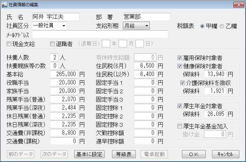Viewport: 246px width, 162px height.
Task: Click the 残業手当(普通) field showing 2,070
Action: pos(64,99)
